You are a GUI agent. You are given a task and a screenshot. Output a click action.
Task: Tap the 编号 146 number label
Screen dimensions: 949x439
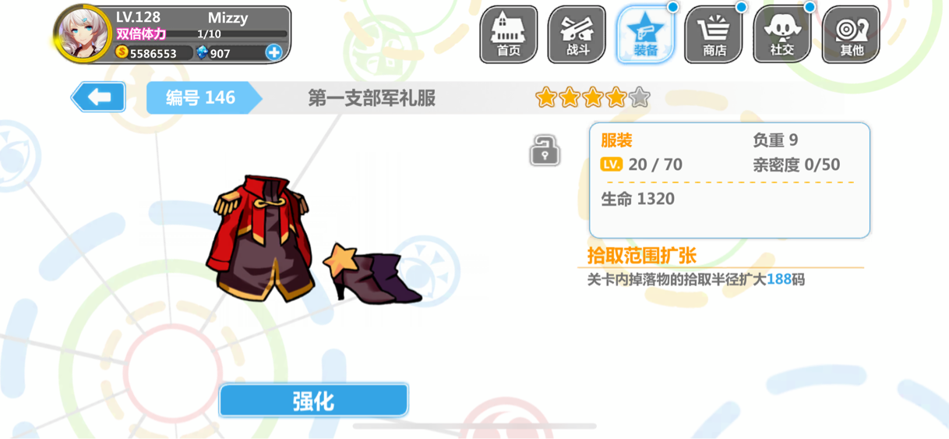tap(200, 98)
